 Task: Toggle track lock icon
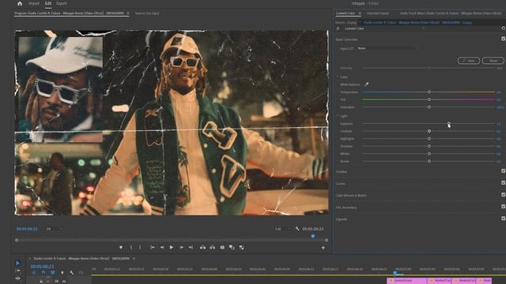(x=41, y=282)
